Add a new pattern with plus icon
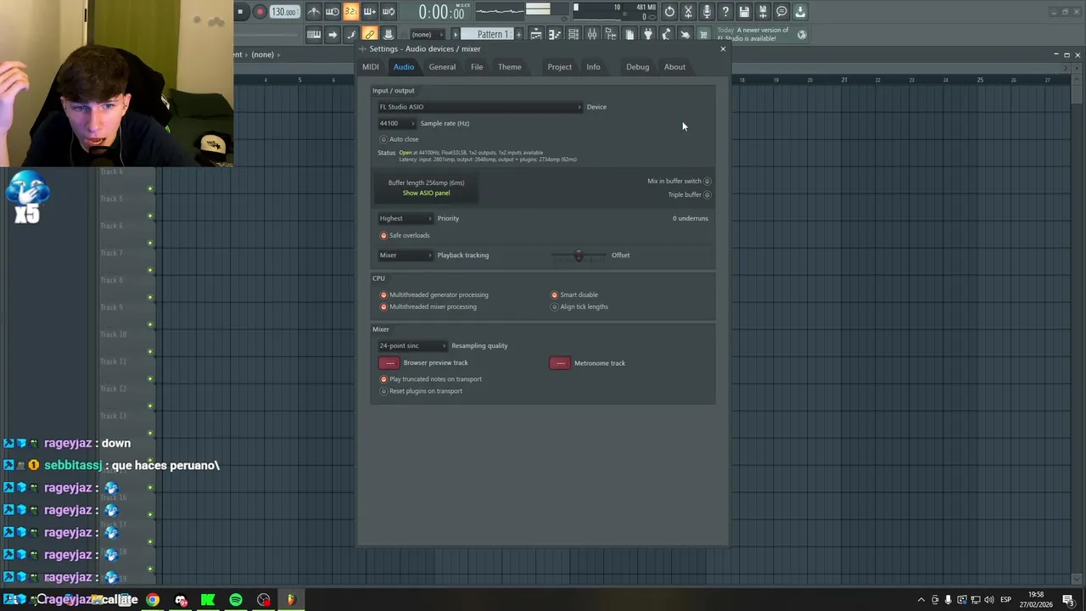This screenshot has width=1086, height=611. 518,34
